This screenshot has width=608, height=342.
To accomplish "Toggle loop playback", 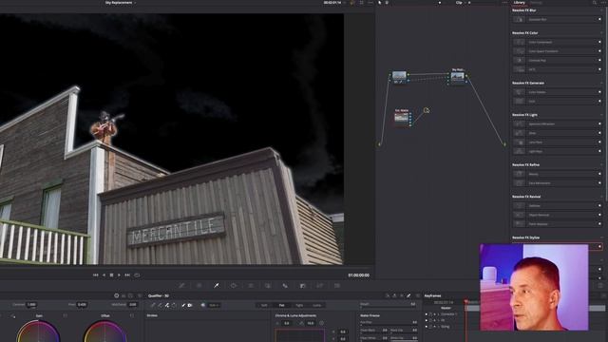I will coord(137,275).
